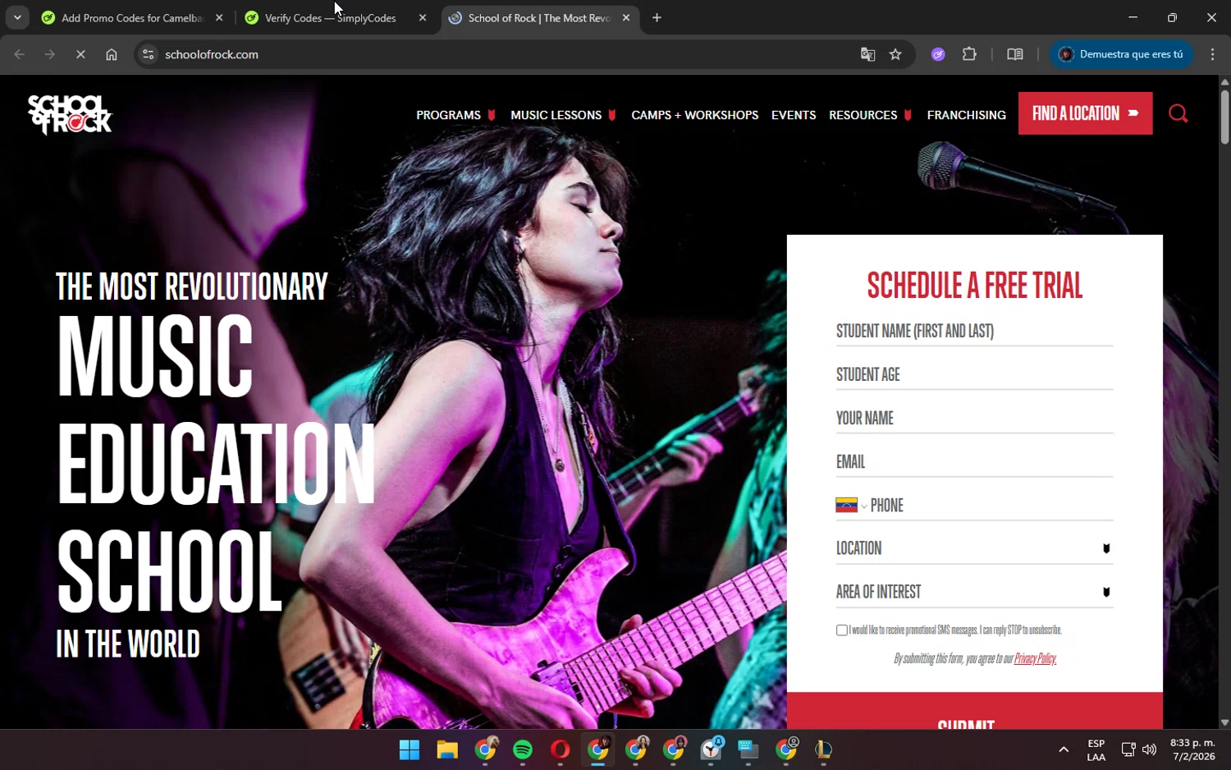
Task: Click the Find a Location button
Action: pos(1085,113)
